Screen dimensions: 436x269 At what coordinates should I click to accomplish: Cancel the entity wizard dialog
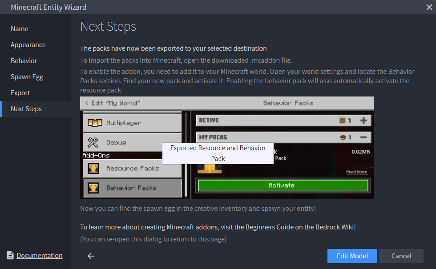tap(401, 256)
